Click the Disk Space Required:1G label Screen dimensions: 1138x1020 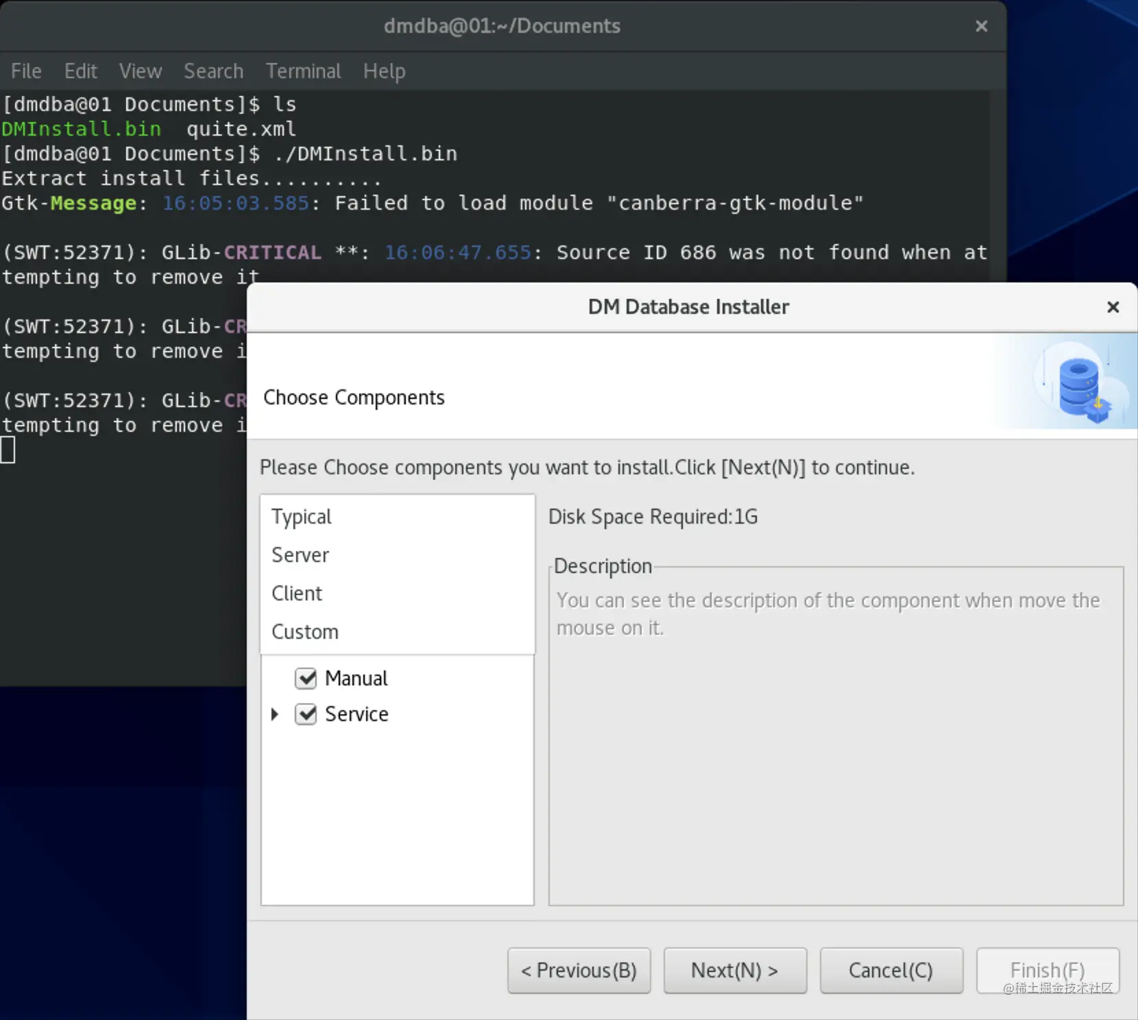pyautogui.click(x=653, y=516)
